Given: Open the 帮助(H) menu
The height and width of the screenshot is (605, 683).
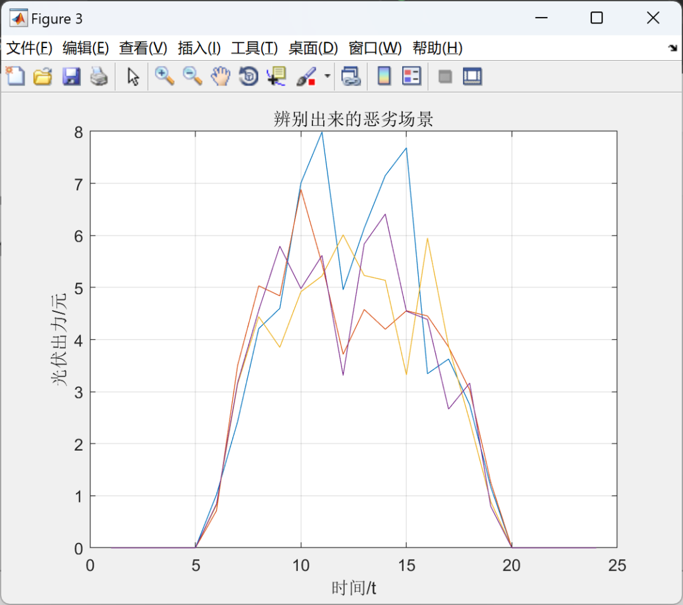Looking at the screenshot, I should tap(438, 48).
